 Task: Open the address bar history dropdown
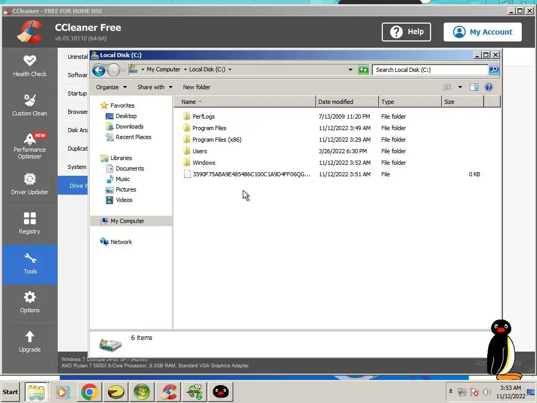pyautogui.click(x=350, y=70)
